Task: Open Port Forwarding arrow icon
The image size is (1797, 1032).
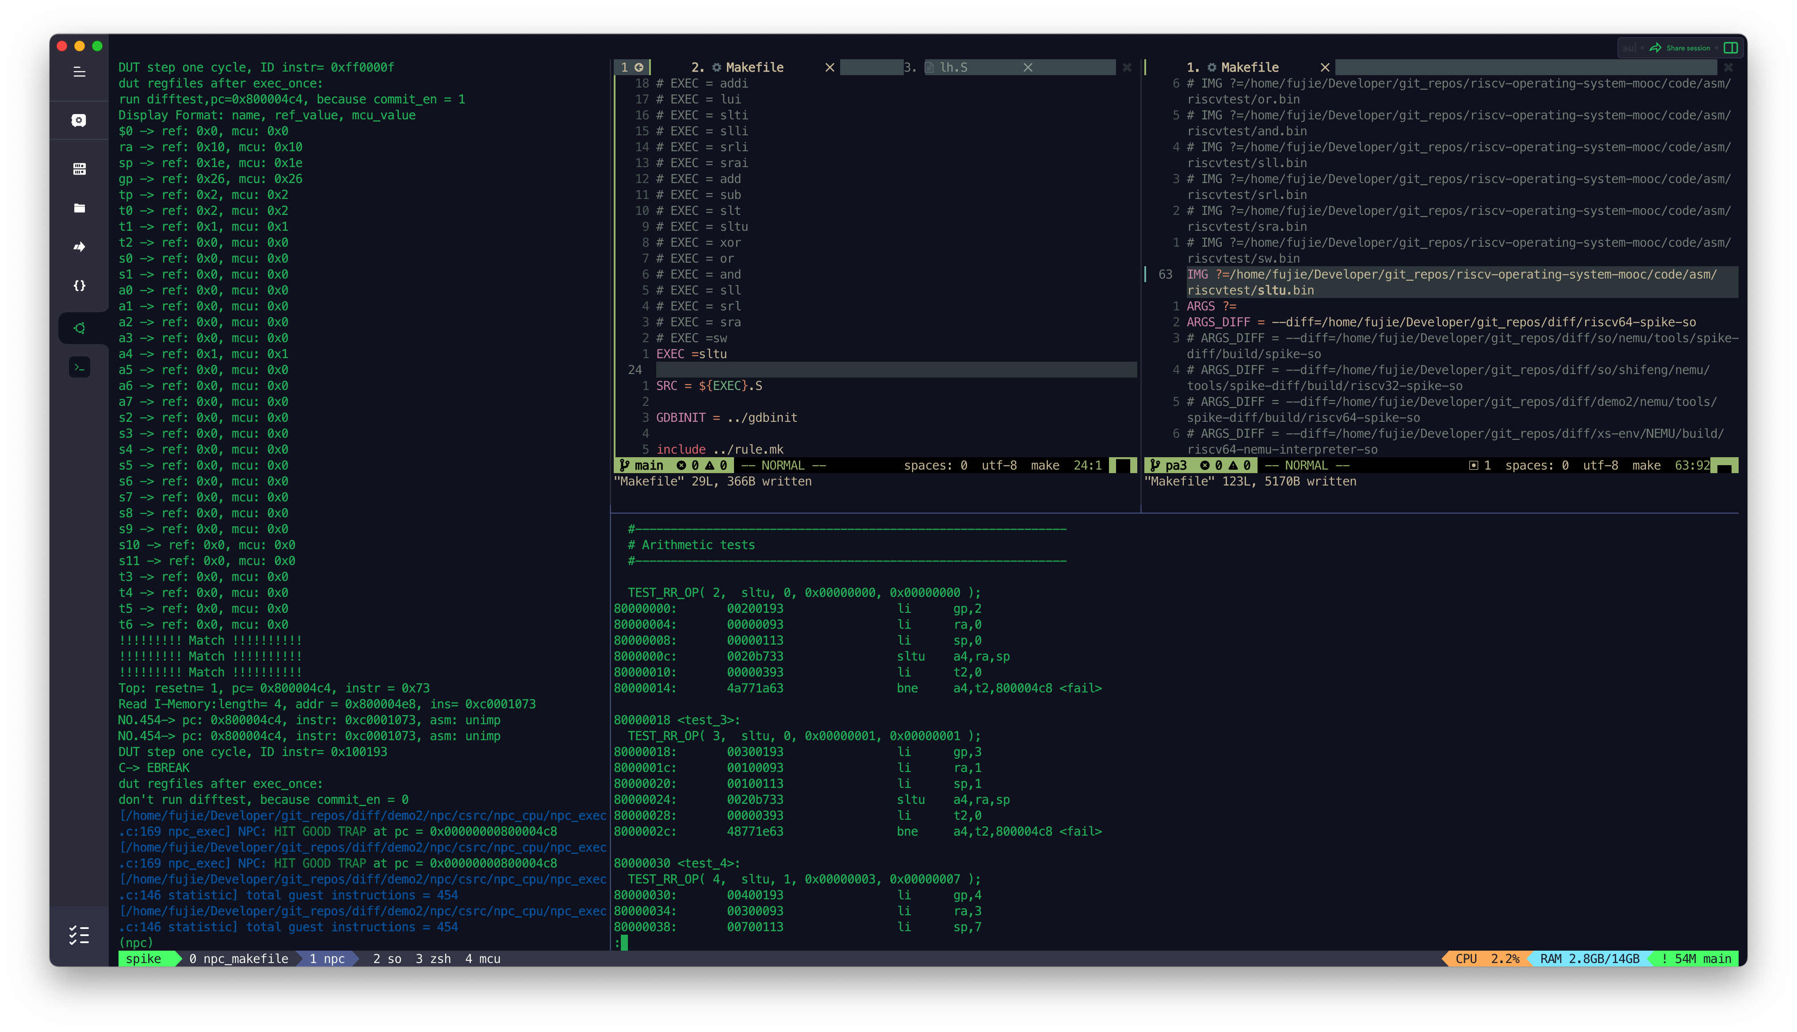Action: coord(79,247)
